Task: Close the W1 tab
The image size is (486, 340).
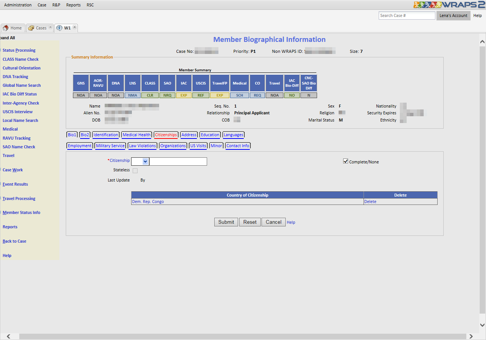Action: [x=74, y=27]
